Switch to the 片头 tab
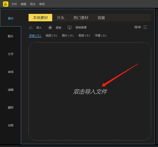Viewport: 158px width, 147px height. click(x=61, y=18)
